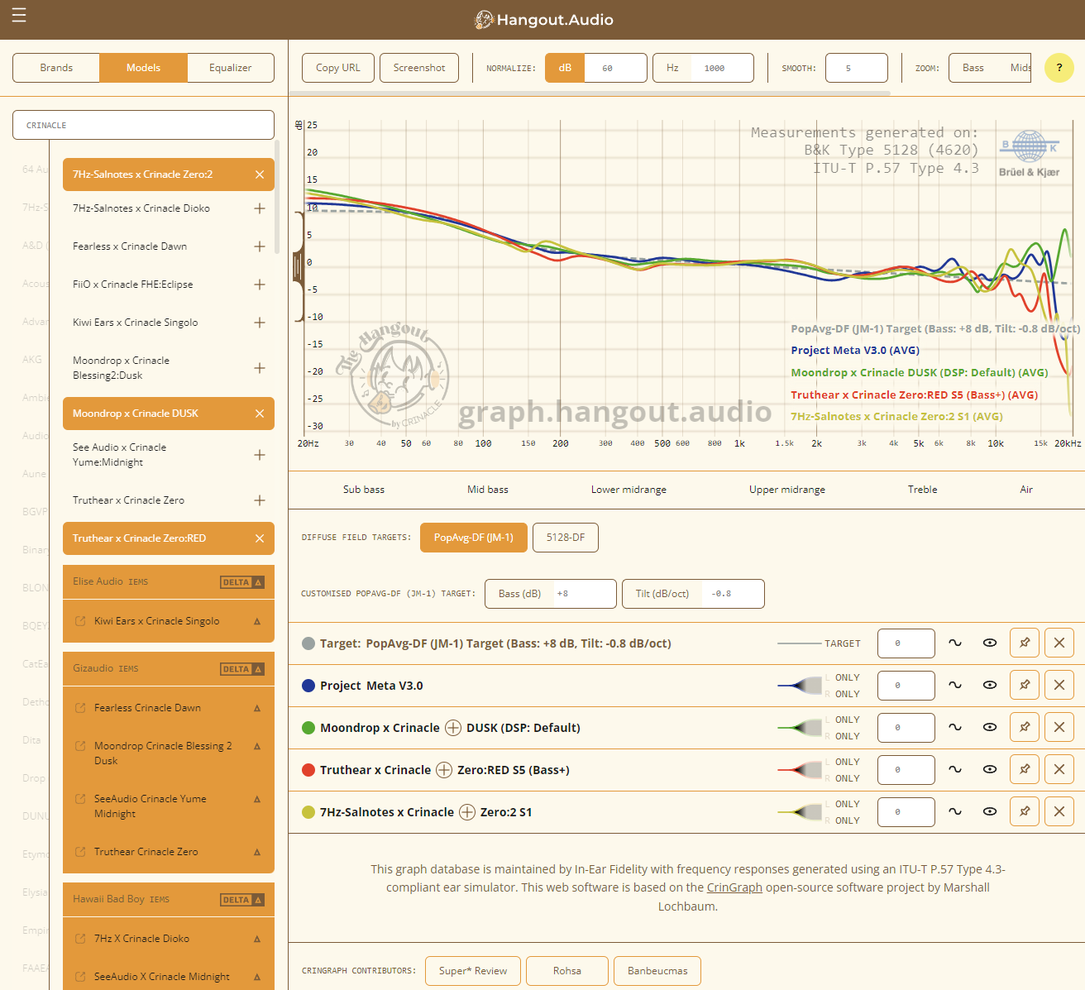Add Kiwi Ears x Crinacle Singolo to graph

[260, 323]
